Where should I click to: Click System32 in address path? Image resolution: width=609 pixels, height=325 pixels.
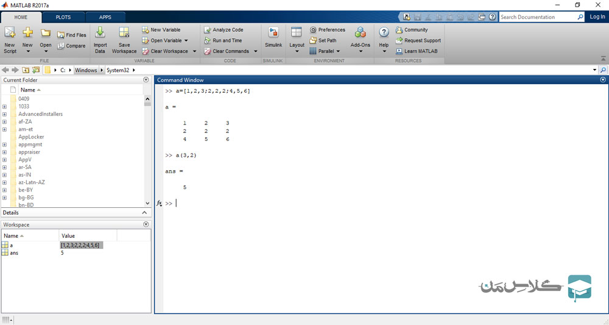coord(118,70)
